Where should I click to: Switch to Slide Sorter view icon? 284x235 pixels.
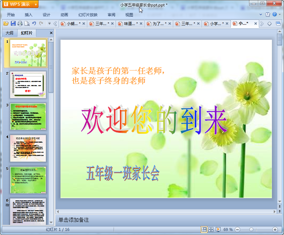coord(211,230)
